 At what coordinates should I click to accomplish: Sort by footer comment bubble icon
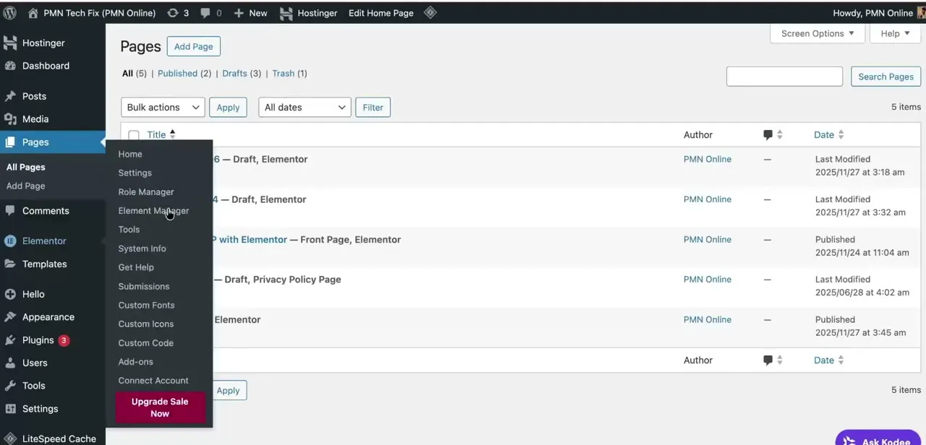click(x=768, y=360)
